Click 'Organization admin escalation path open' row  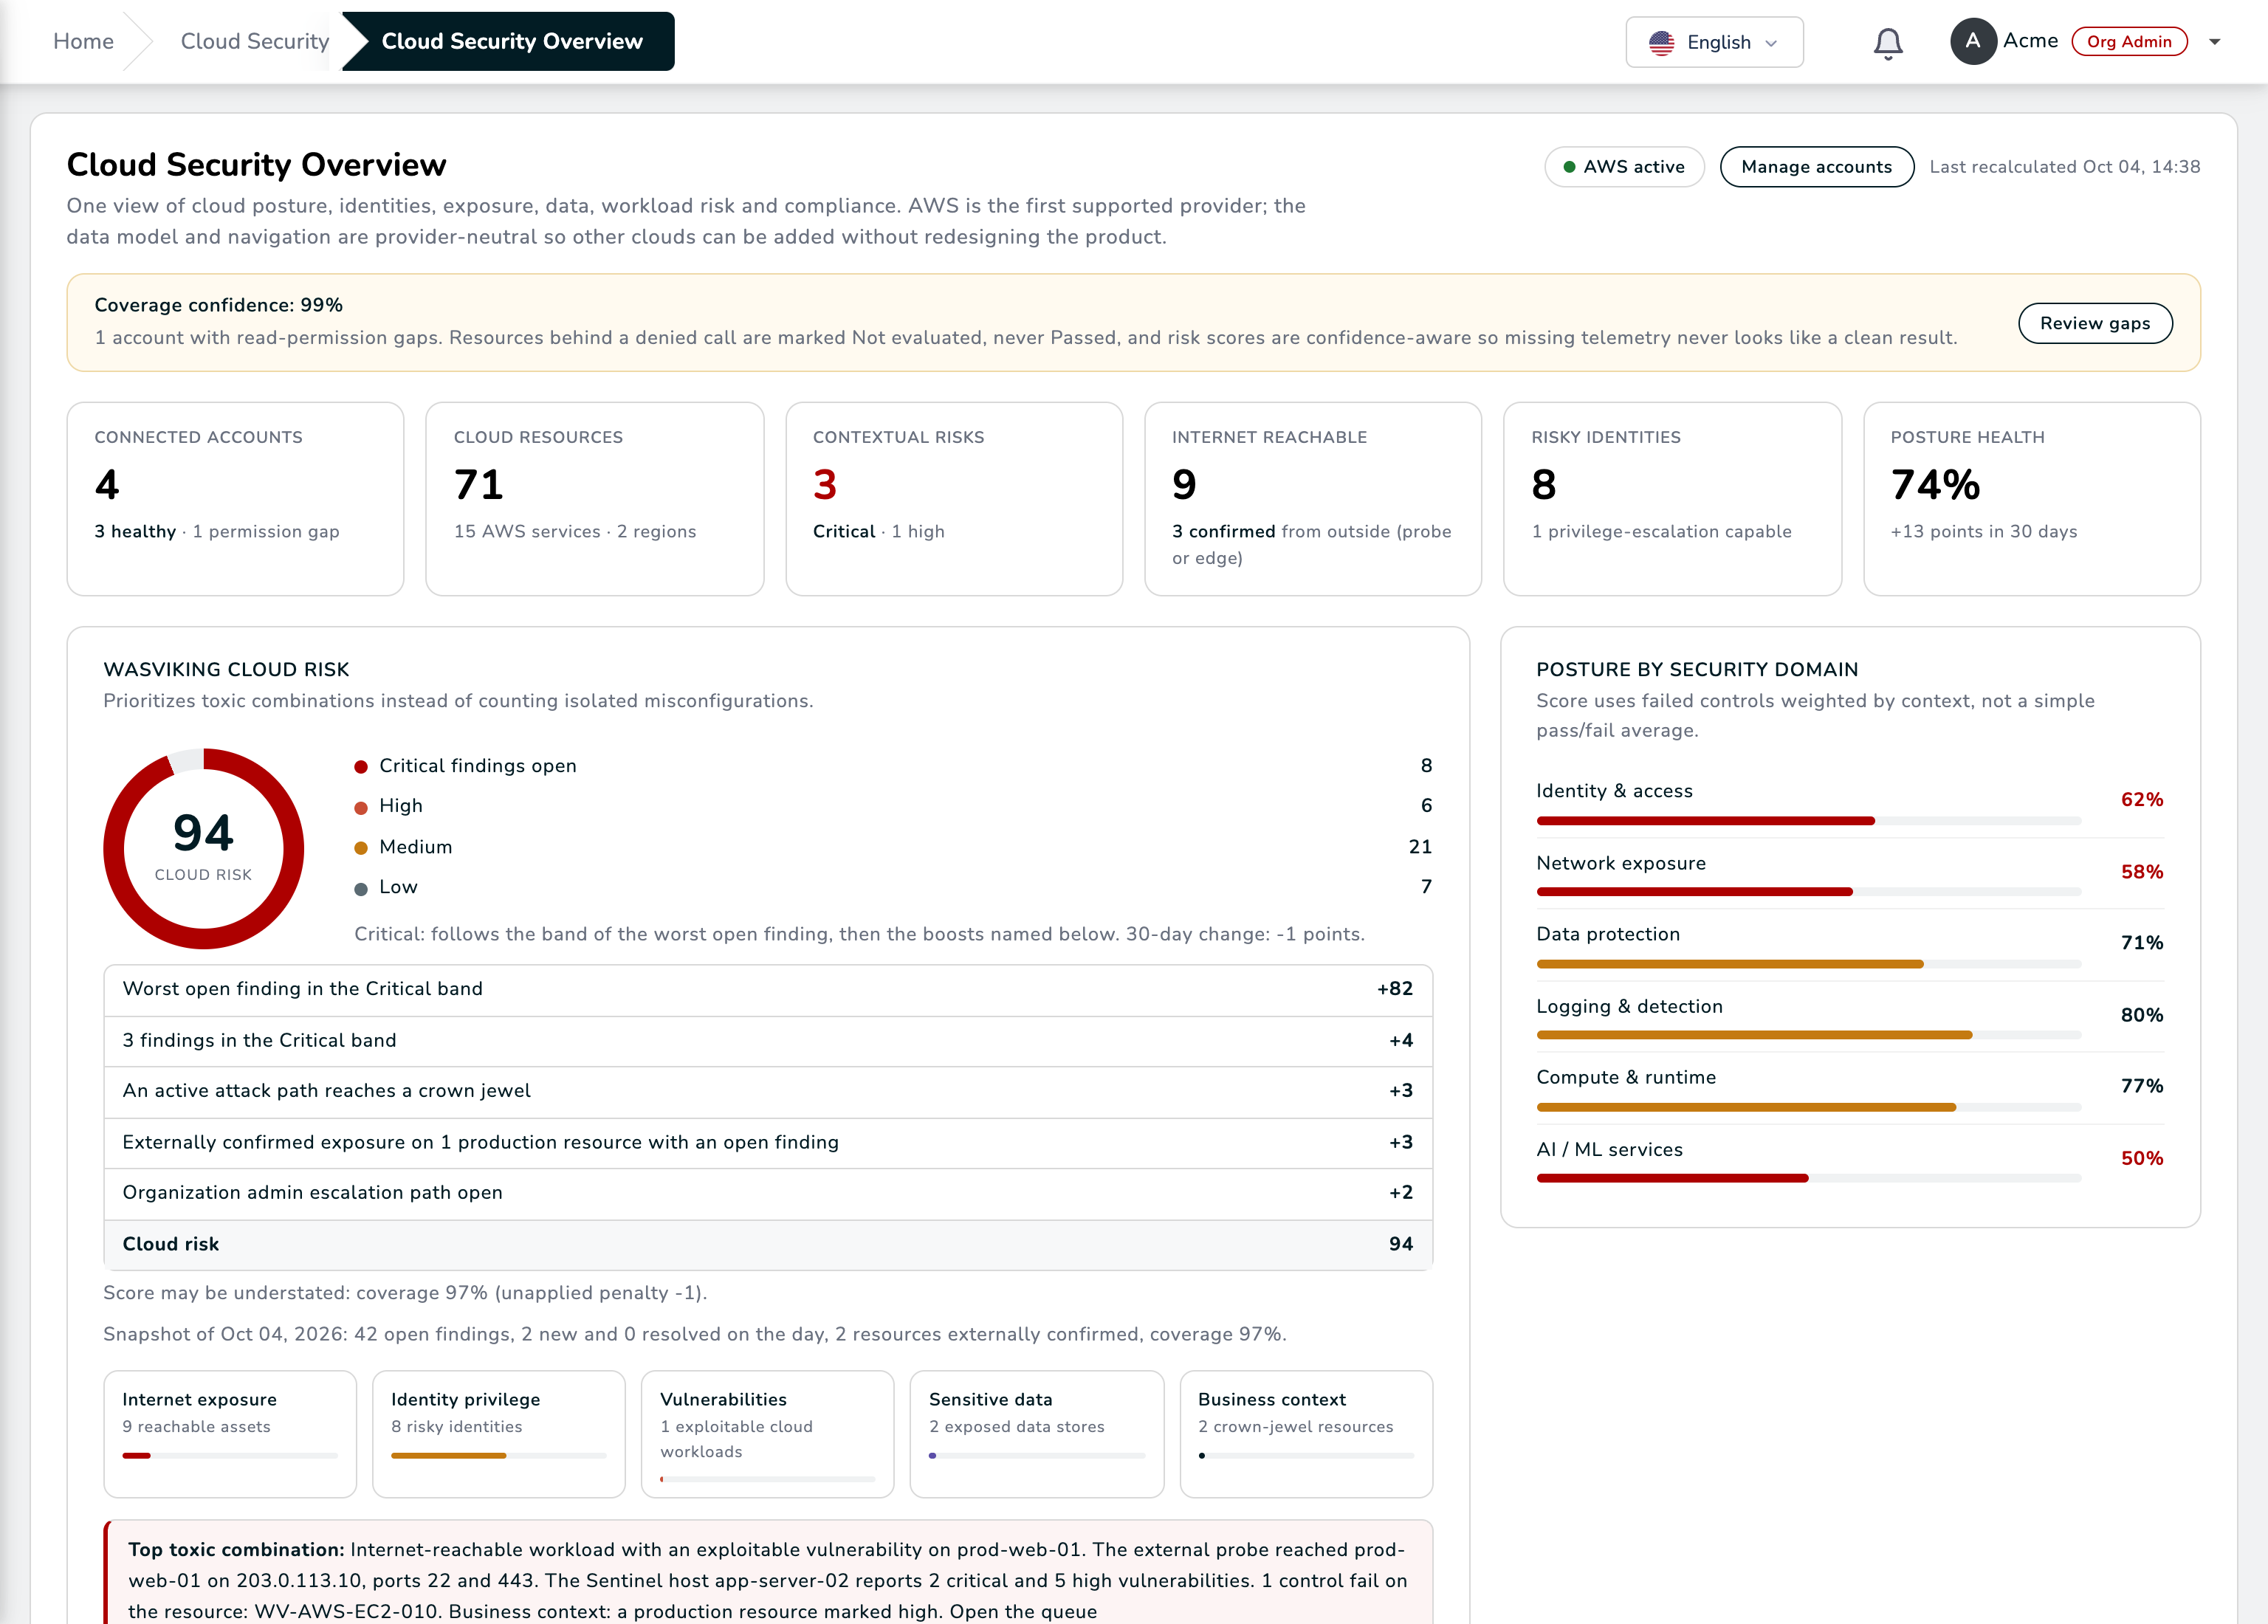tap(768, 1194)
